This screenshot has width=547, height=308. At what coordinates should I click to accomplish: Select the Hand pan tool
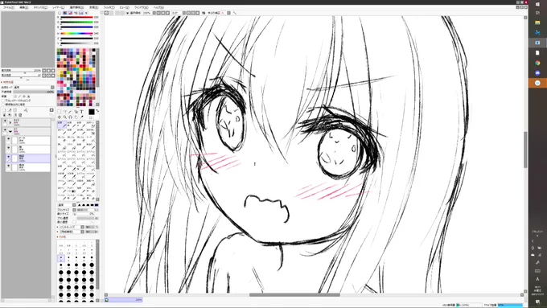[x=76, y=117]
